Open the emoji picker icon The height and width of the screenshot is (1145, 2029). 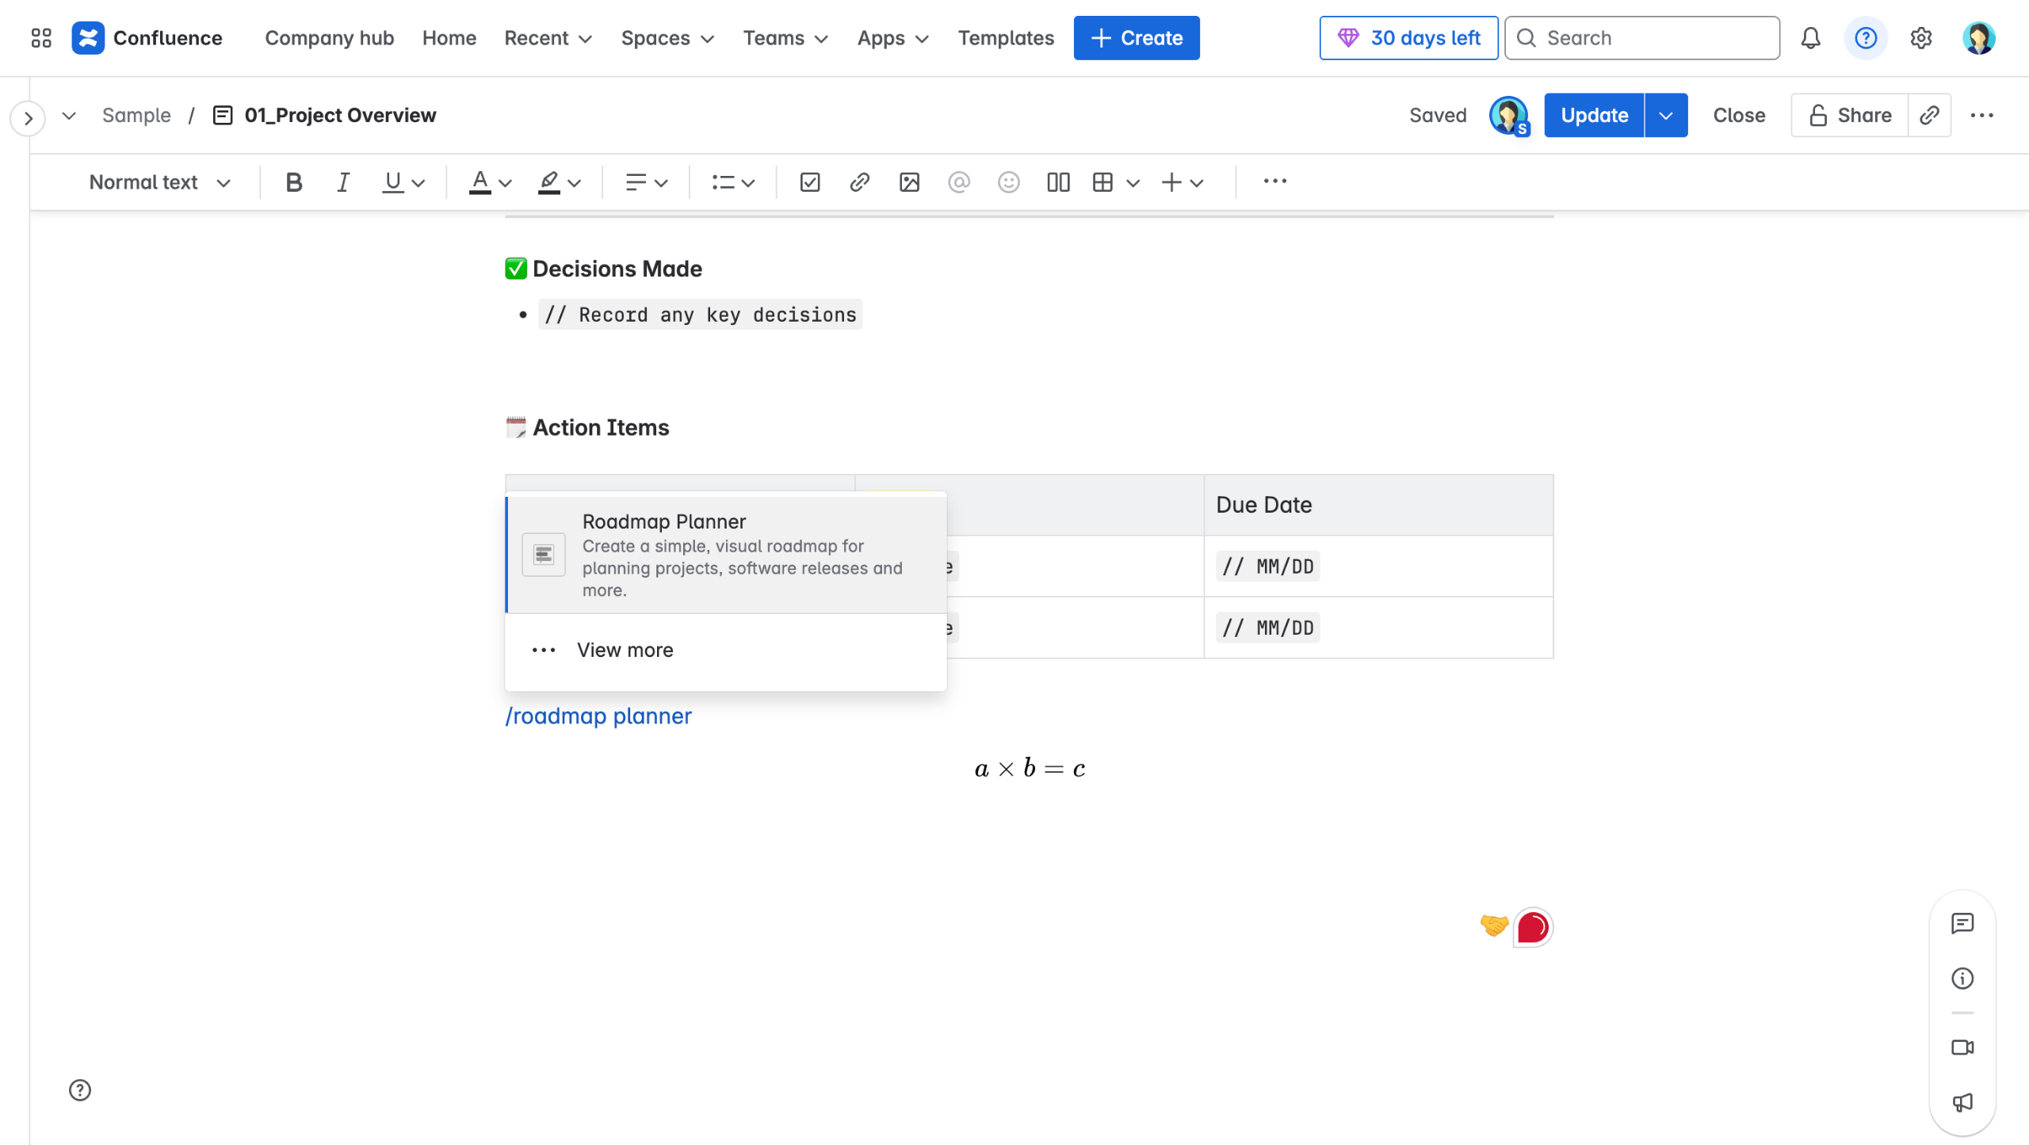click(x=1008, y=182)
